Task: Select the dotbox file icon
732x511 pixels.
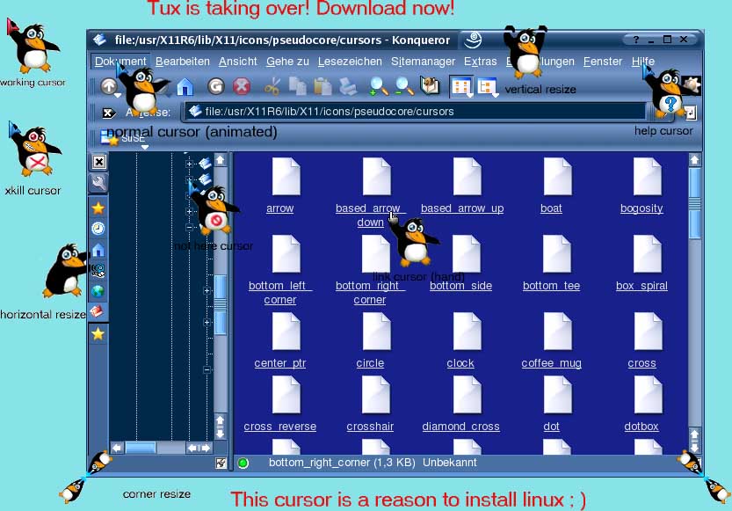Action: 647,395
